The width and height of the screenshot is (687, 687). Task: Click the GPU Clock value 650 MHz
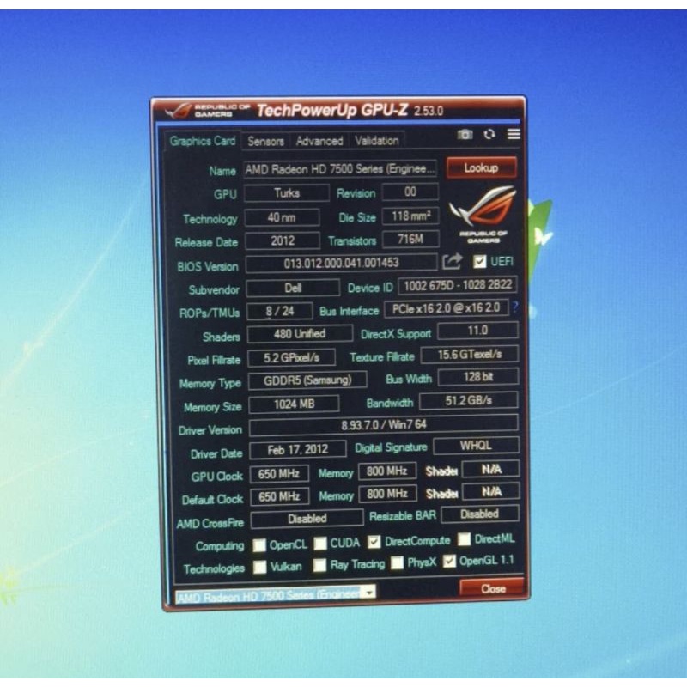(279, 474)
